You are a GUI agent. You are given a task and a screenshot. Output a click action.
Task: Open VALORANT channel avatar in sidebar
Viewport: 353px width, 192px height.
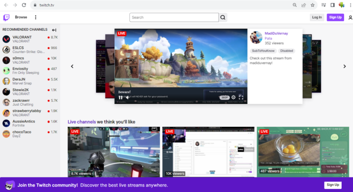coord(6,39)
